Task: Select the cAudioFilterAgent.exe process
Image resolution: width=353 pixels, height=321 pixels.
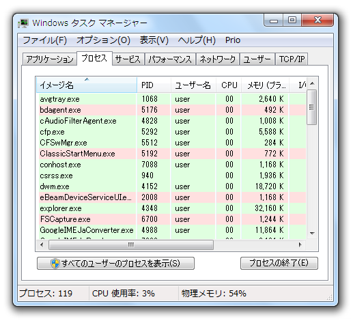Action: pos(172,121)
